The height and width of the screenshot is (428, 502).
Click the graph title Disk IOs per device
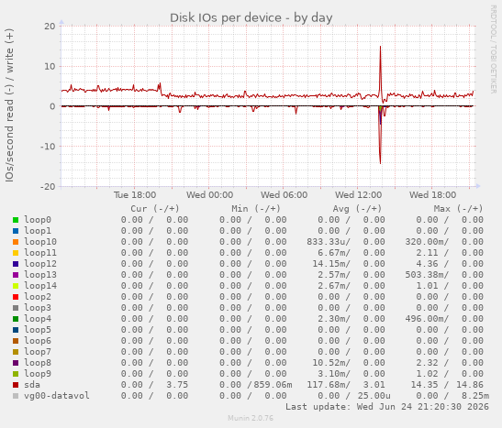[x=251, y=18]
